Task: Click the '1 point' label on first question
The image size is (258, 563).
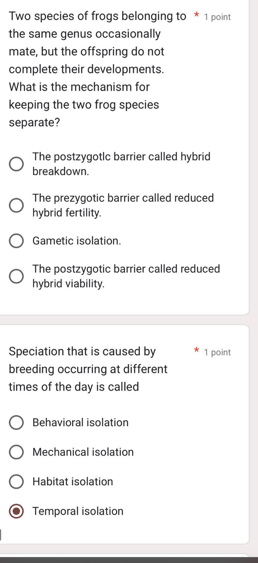Action: pos(218,17)
